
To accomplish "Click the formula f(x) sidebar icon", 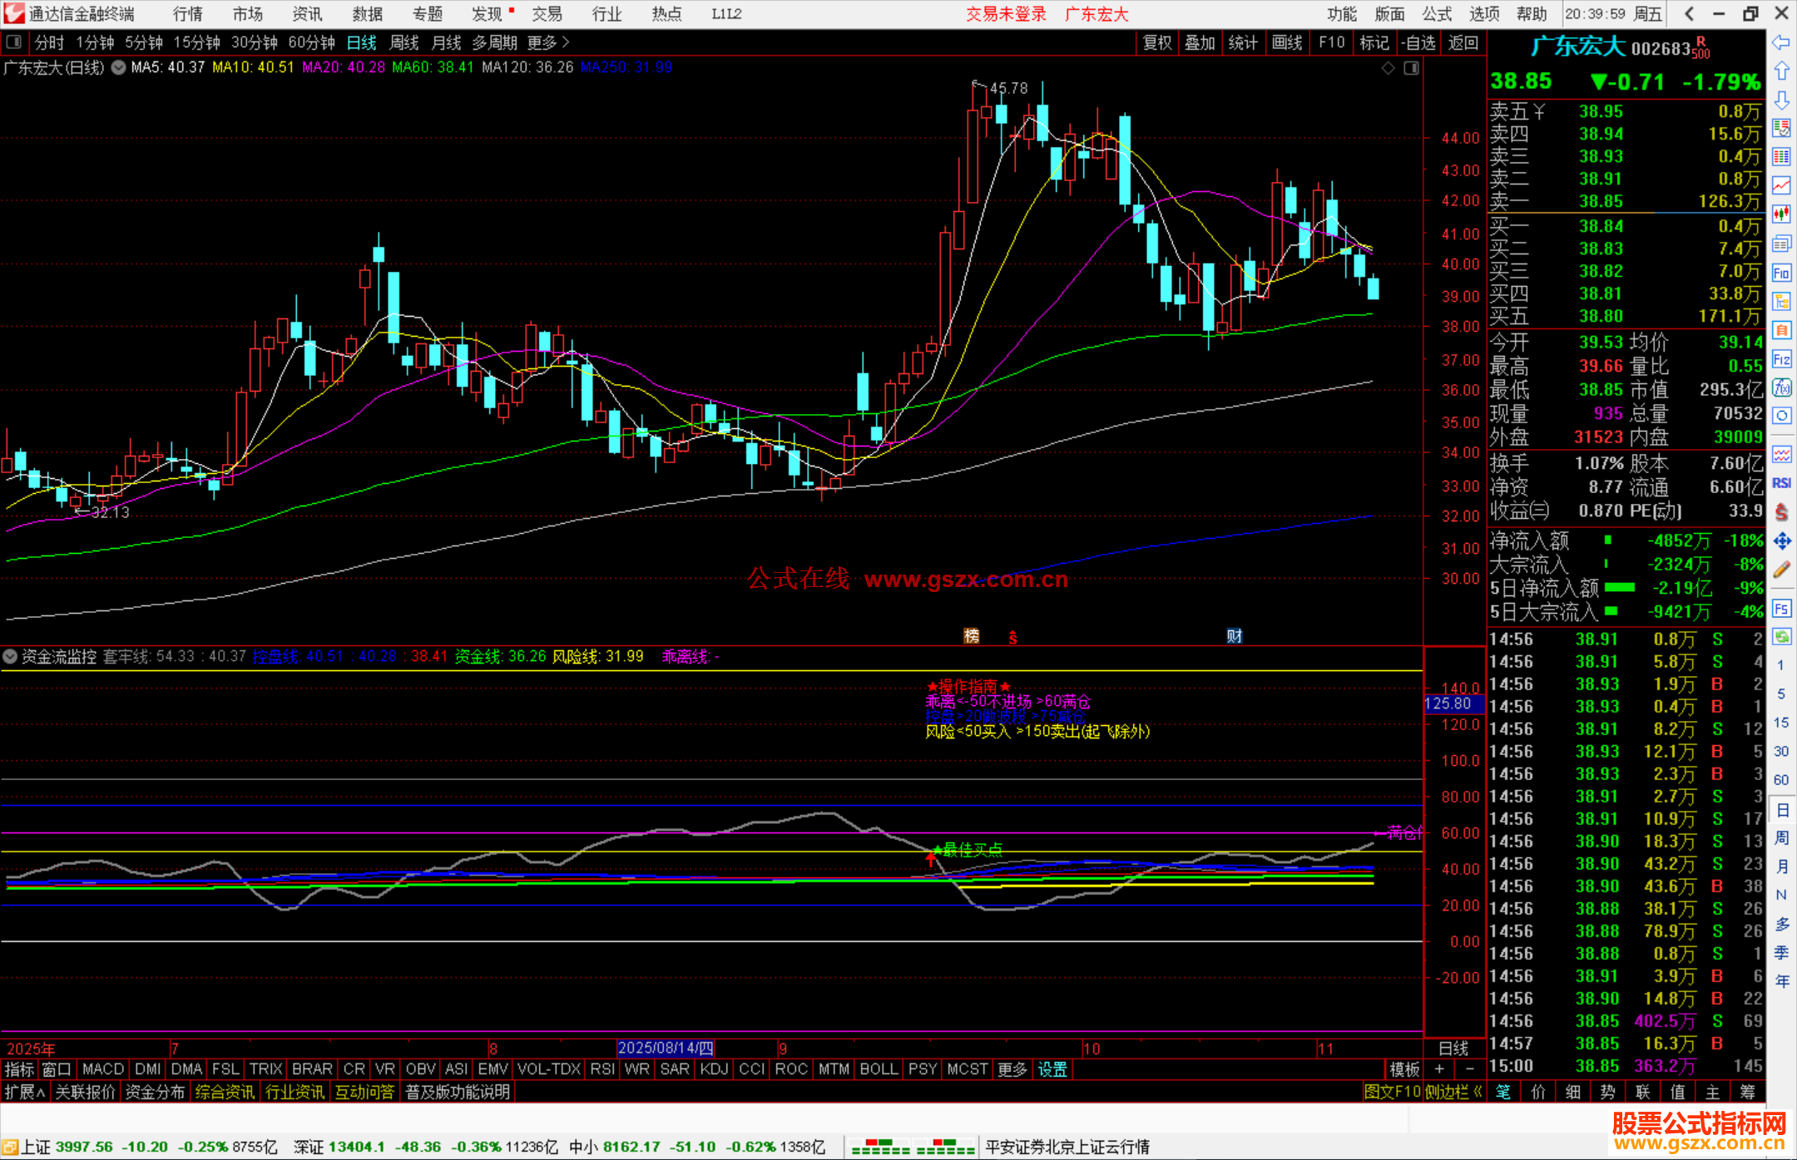I will tap(1781, 387).
